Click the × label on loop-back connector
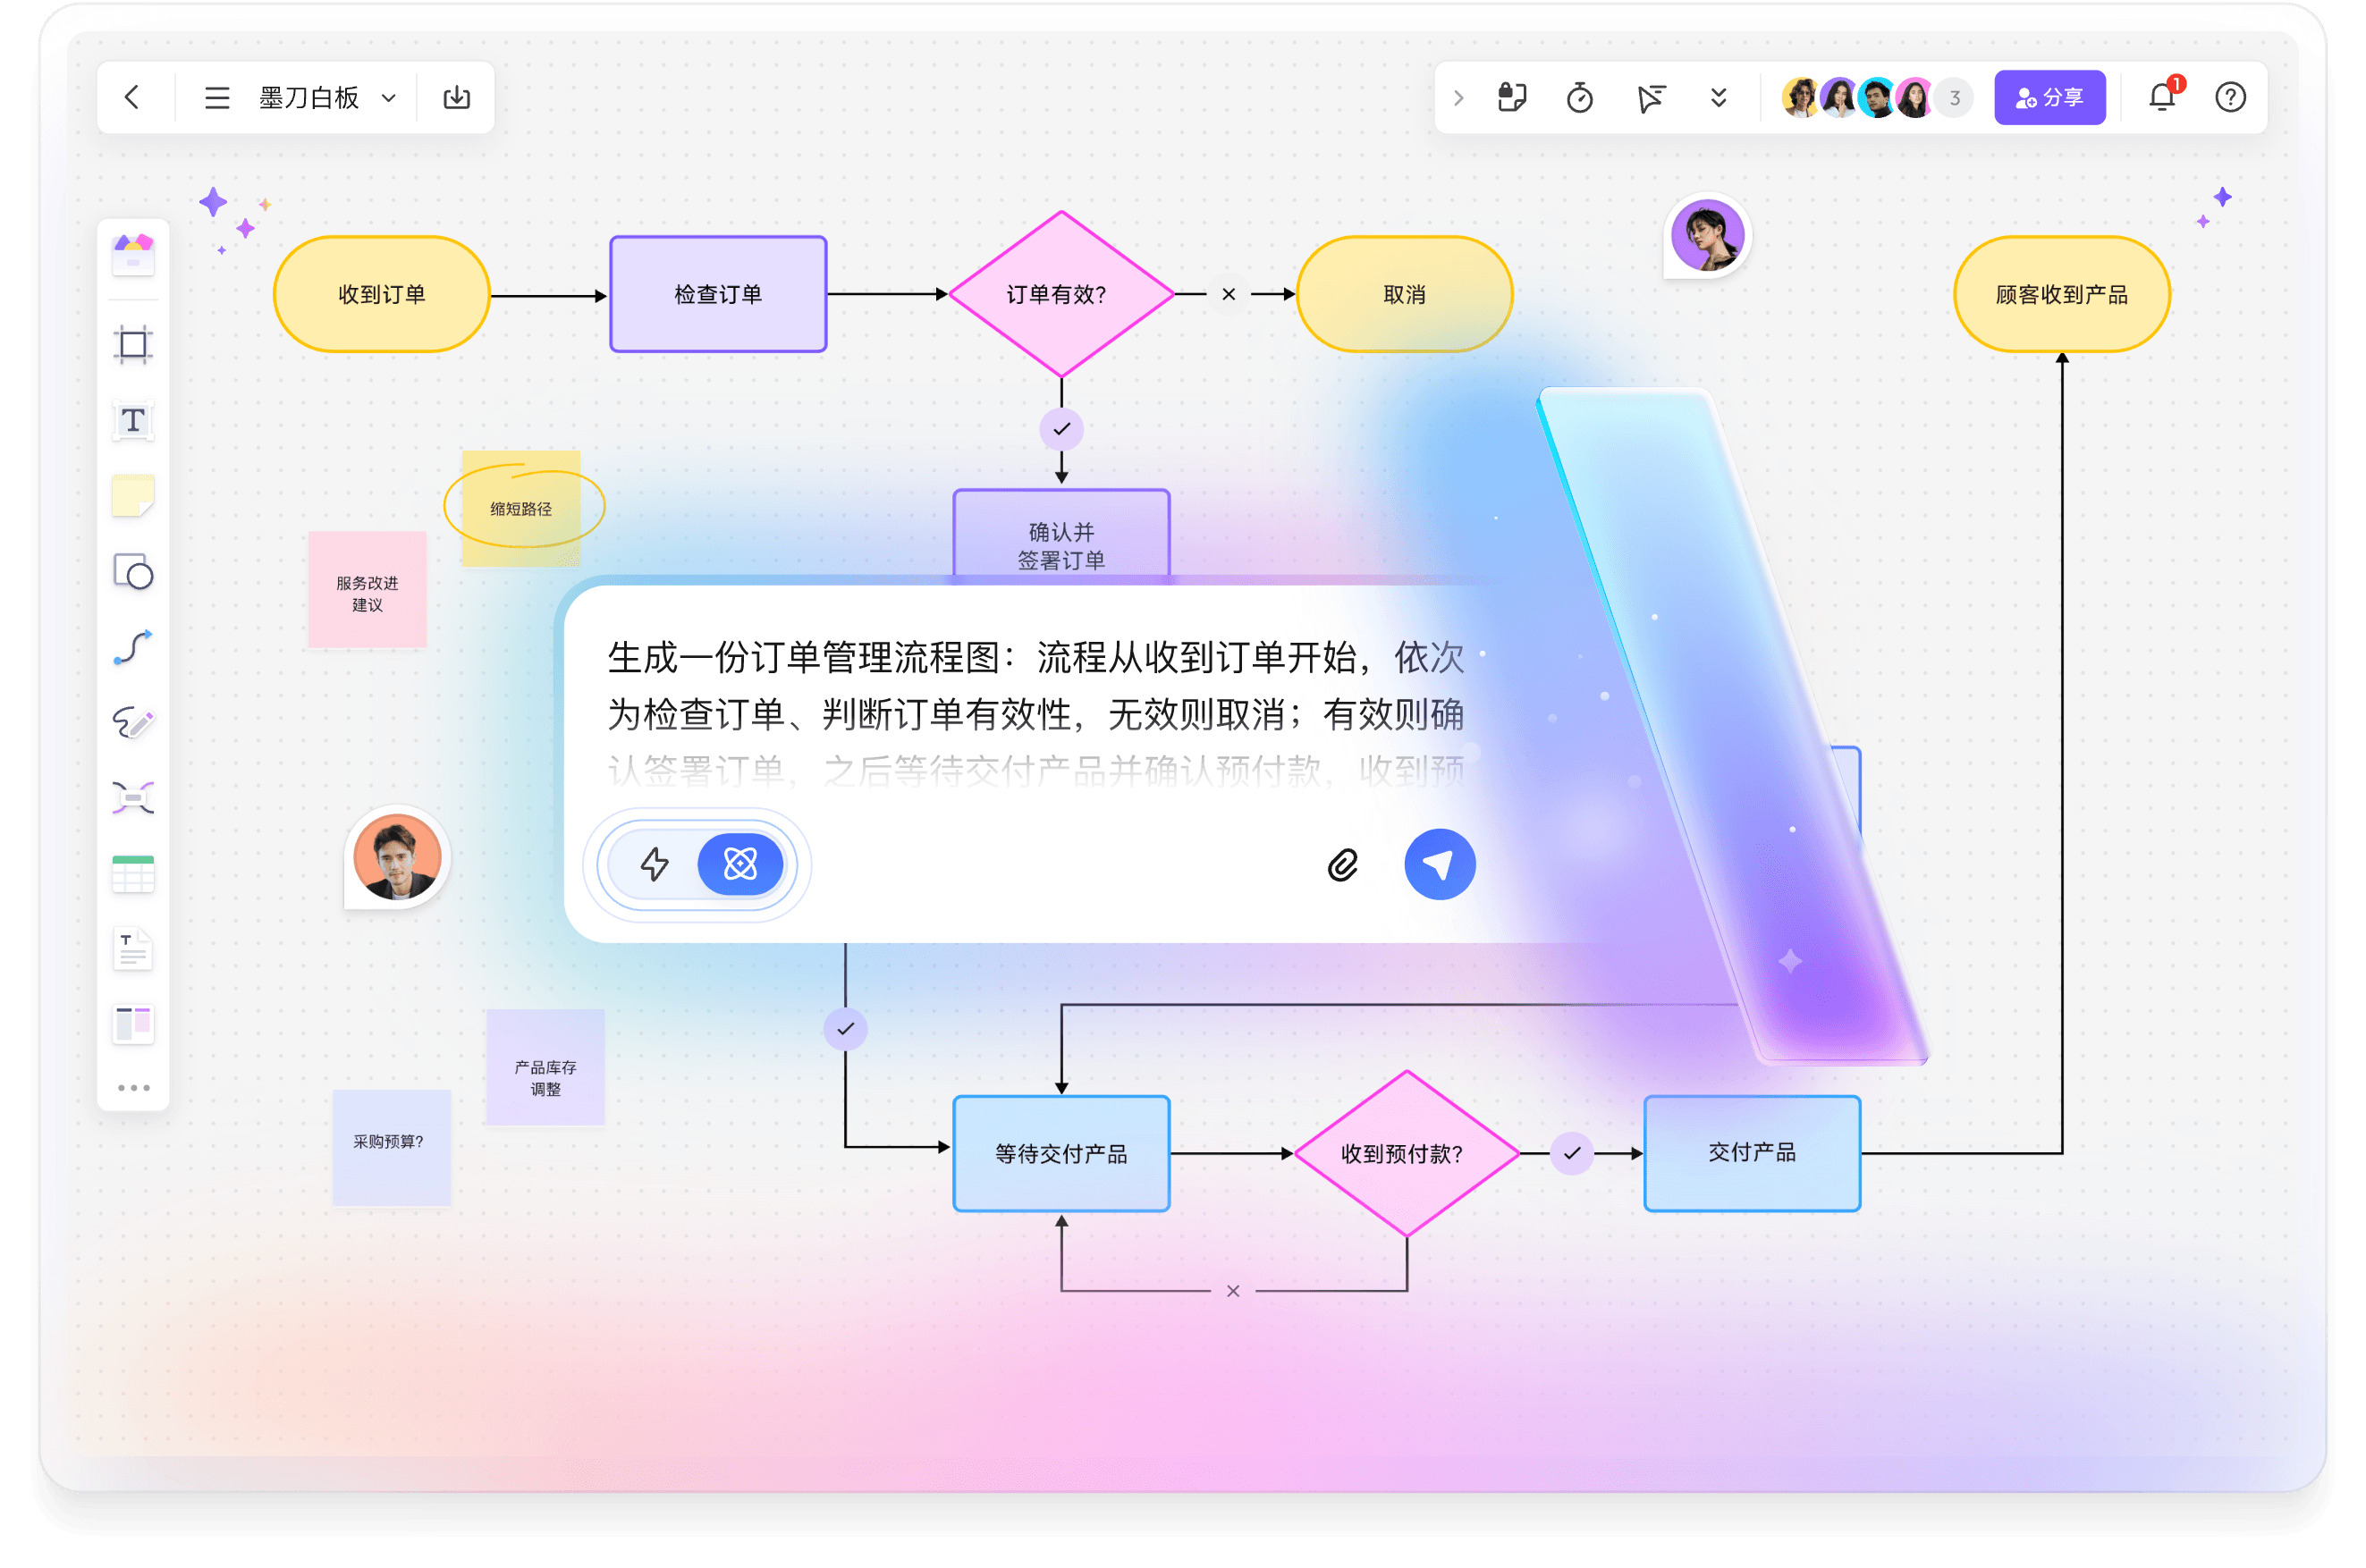The image size is (2366, 1568). (1233, 1290)
